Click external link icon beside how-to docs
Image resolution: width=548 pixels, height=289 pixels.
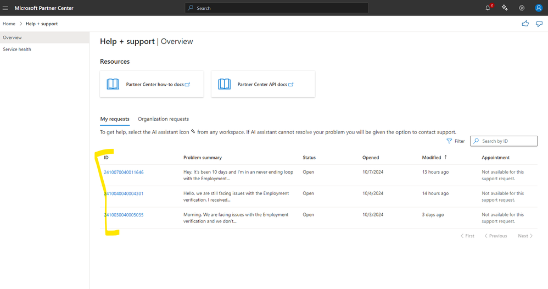tap(187, 84)
